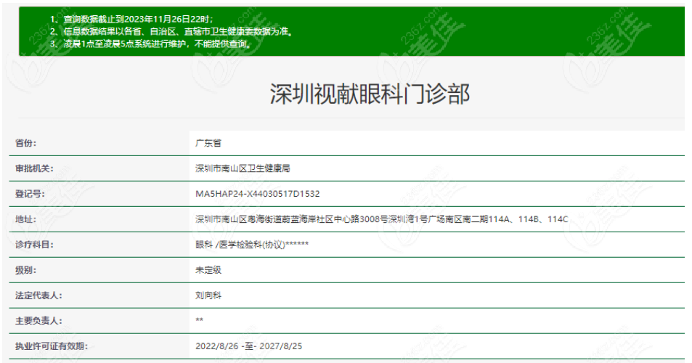Click the 执业许可证有效期 label

click(x=52, y=346)
